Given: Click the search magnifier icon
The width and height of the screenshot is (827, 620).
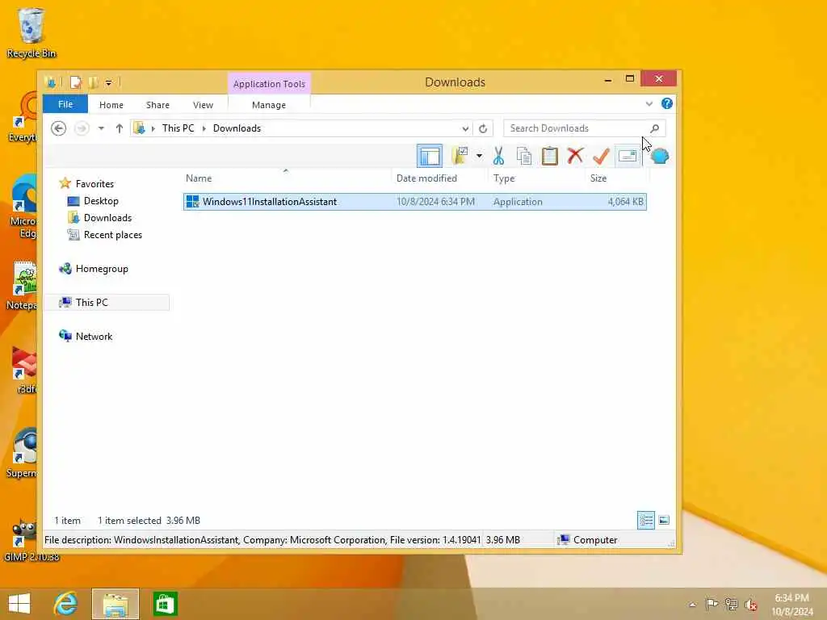Looking at the screenshot, I should click(x=654, y=128).
